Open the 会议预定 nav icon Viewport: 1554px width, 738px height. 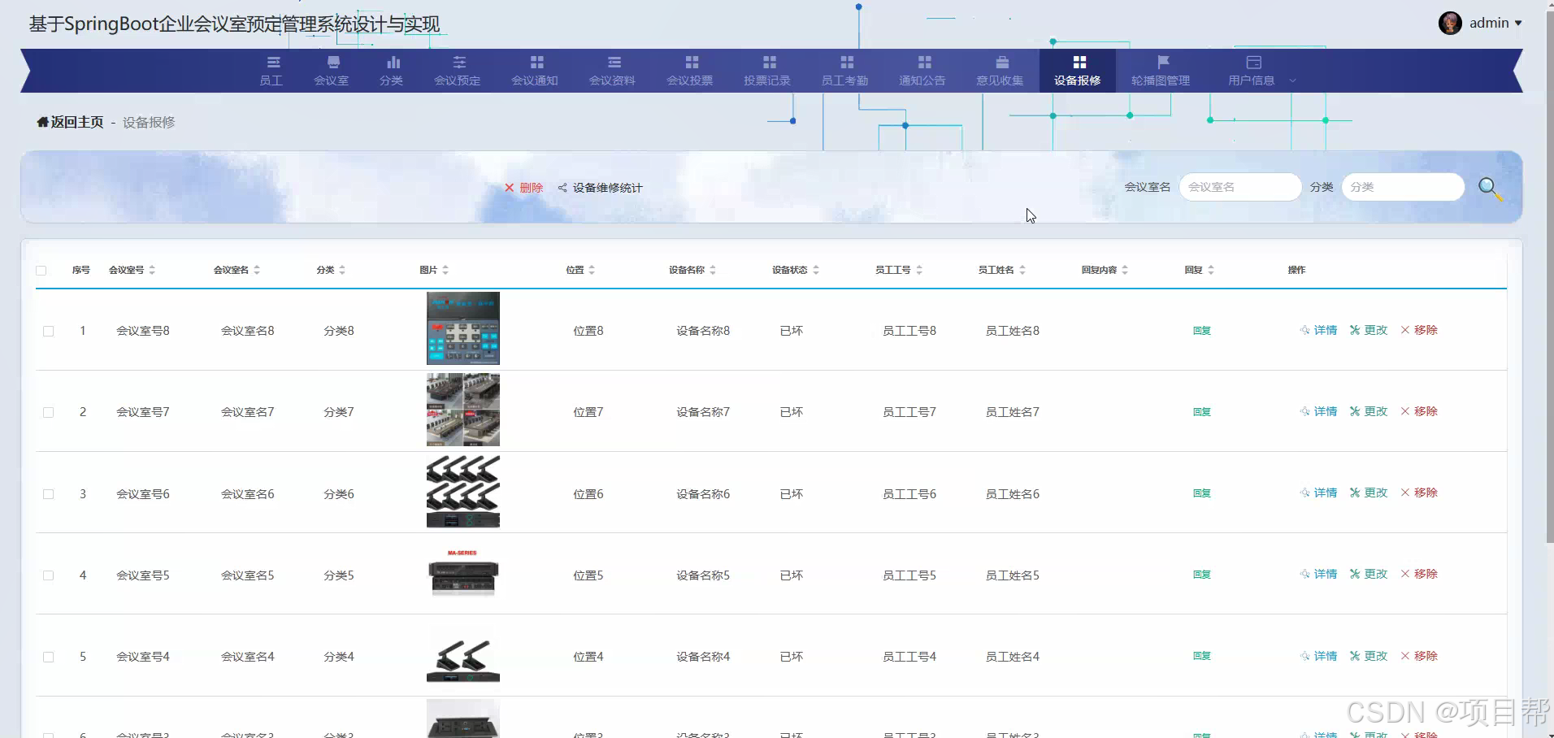click(x=459, y=63)
